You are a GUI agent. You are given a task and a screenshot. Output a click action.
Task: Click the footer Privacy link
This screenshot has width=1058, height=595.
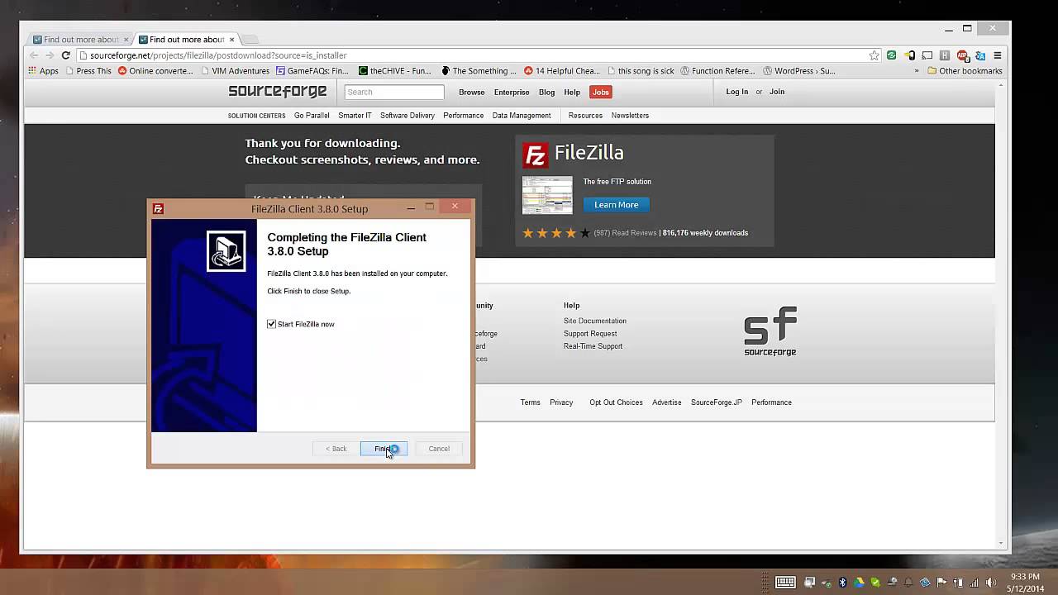tap(561, 402)
